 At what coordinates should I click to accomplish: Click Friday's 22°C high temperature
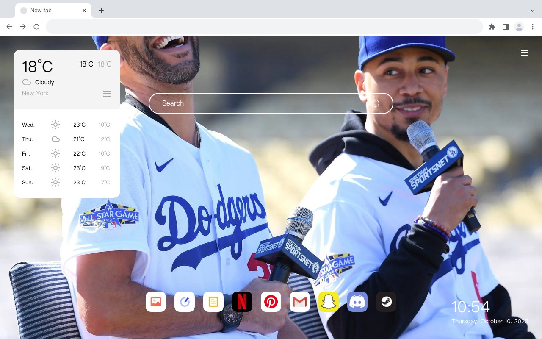pos(79,153)
